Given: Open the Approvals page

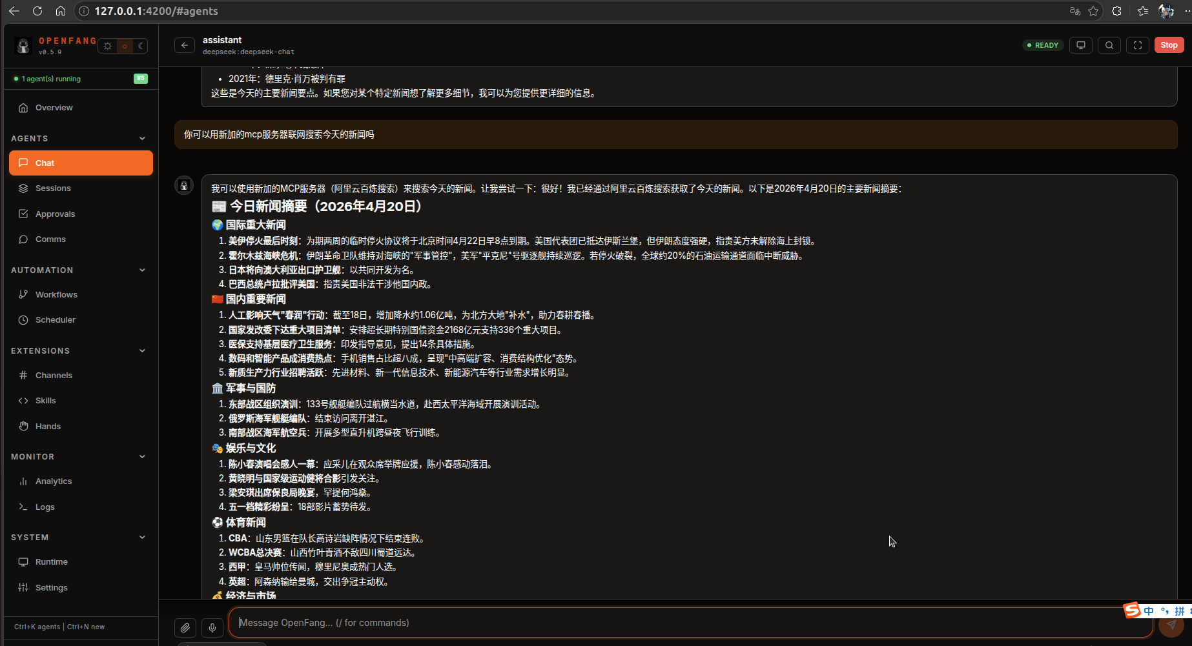Looking at the screenshot, I should [x=81, y=214].
